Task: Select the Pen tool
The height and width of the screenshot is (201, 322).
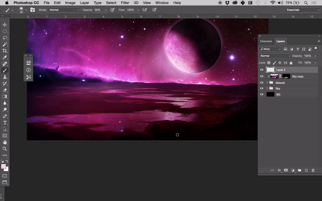Action: tap(5, 116)
